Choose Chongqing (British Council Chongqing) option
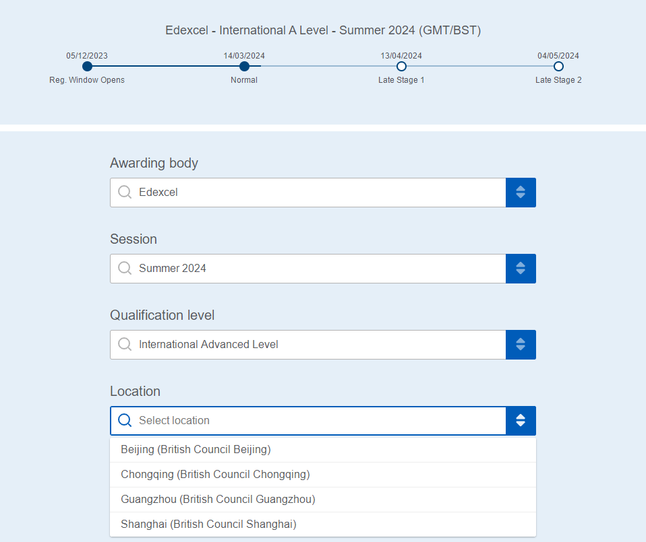This screenshot has width=646, height=542. coord(323,475)
